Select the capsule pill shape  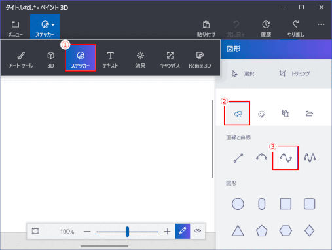[261, 204]
